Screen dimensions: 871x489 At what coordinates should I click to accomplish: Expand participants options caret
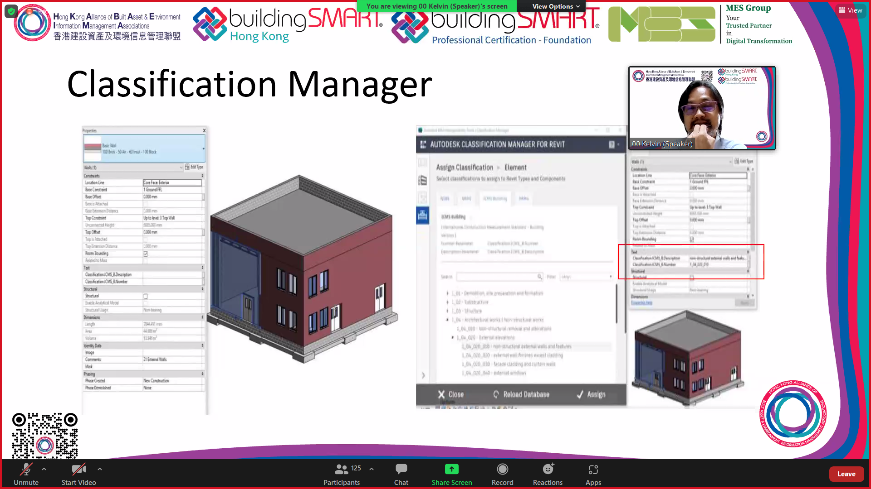(x=372, y=469)
